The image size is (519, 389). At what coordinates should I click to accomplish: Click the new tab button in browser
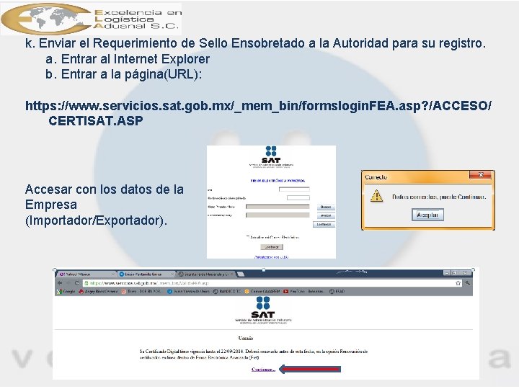coord(241,274)
